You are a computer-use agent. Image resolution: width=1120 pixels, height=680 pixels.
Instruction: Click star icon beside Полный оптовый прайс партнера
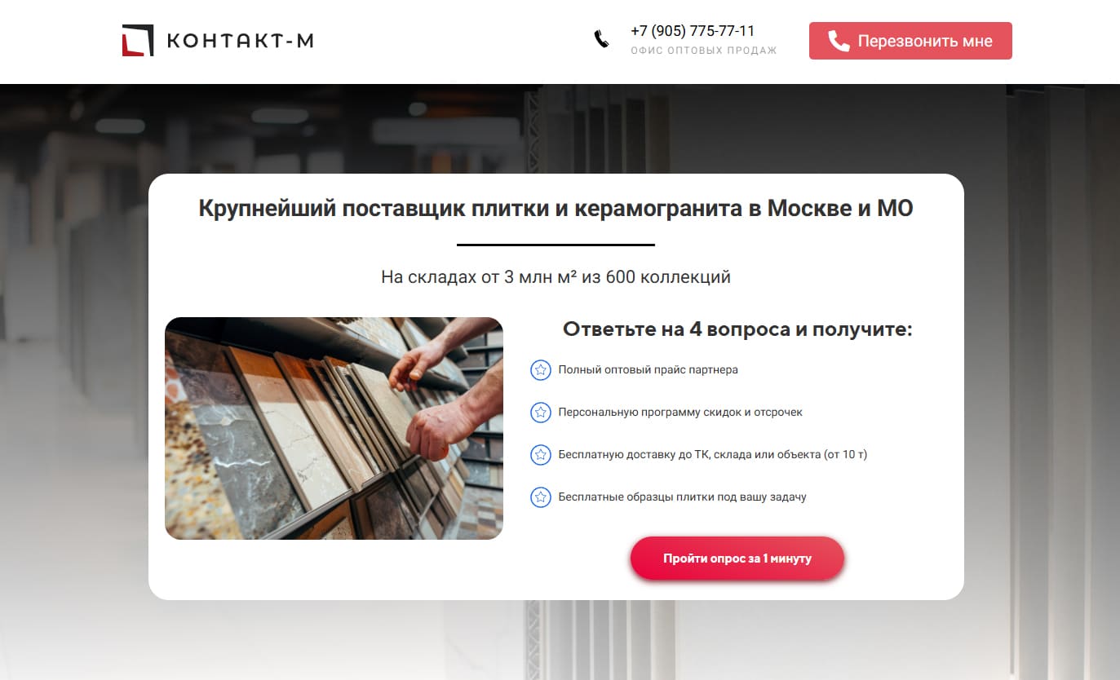click(540, 370)
